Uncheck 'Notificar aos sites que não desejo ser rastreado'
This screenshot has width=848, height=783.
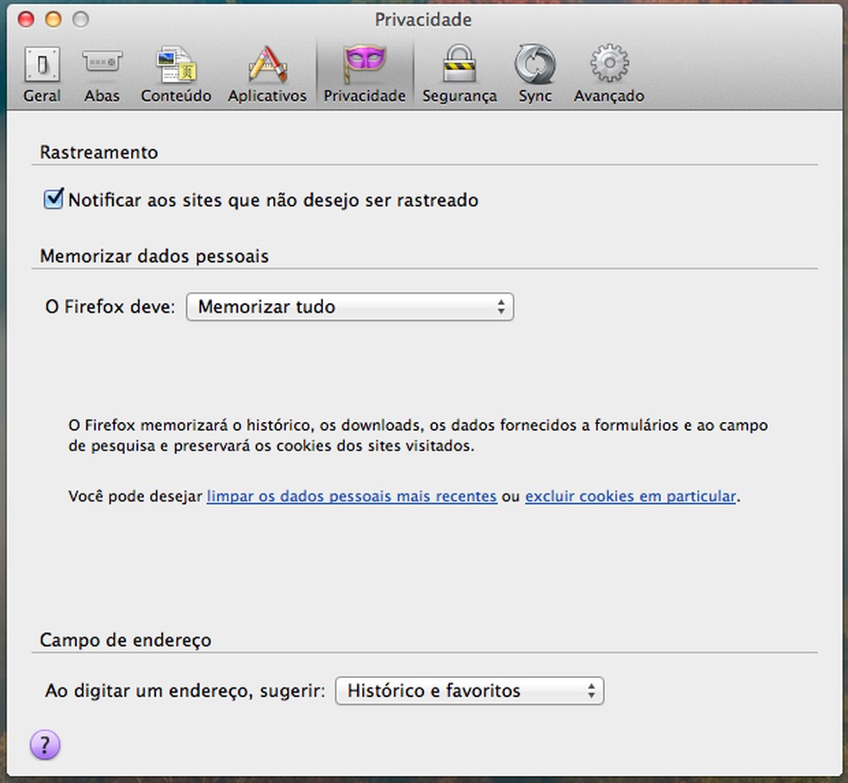[53, 198]
